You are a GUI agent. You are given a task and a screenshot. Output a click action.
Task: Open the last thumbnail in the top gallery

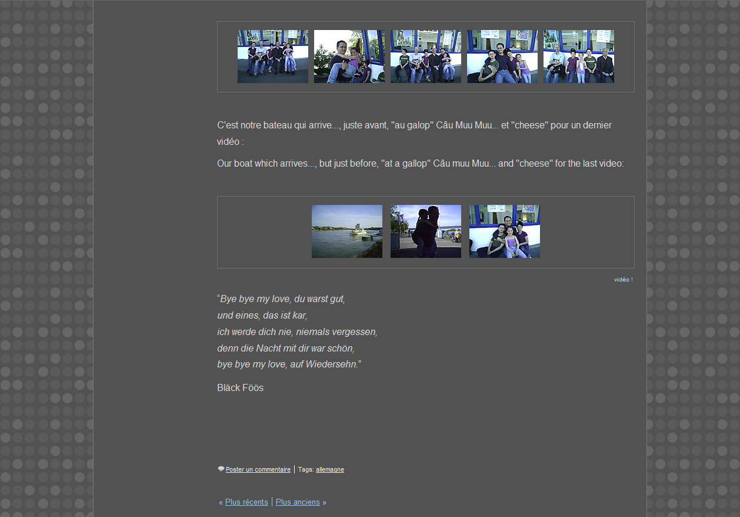coord(579,57)
